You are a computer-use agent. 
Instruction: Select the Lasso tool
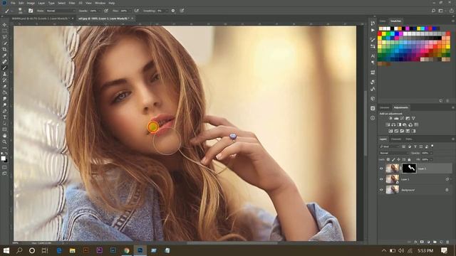tap(5, 36)
